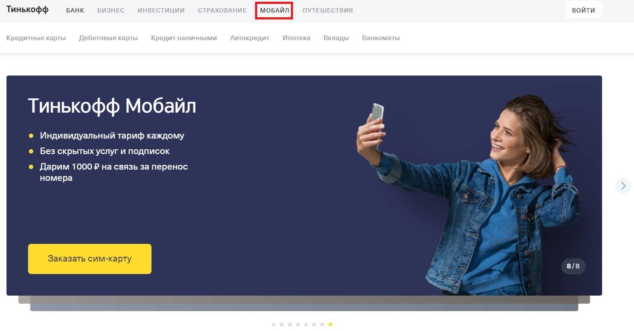Open the ПУТЕШЕСТВИЯ section
Viewport: 634px width, 331px height.
[328, 10]
